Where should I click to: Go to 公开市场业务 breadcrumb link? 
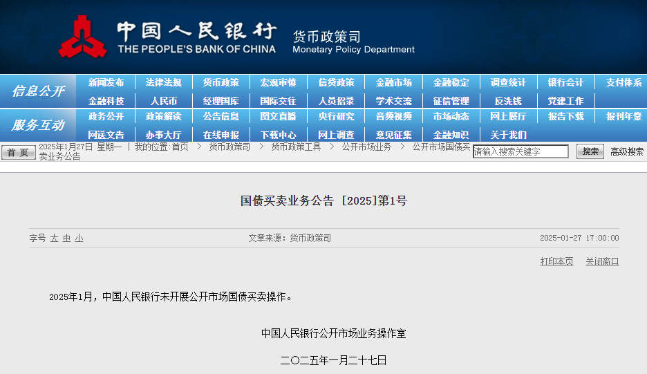coord(366,147)
